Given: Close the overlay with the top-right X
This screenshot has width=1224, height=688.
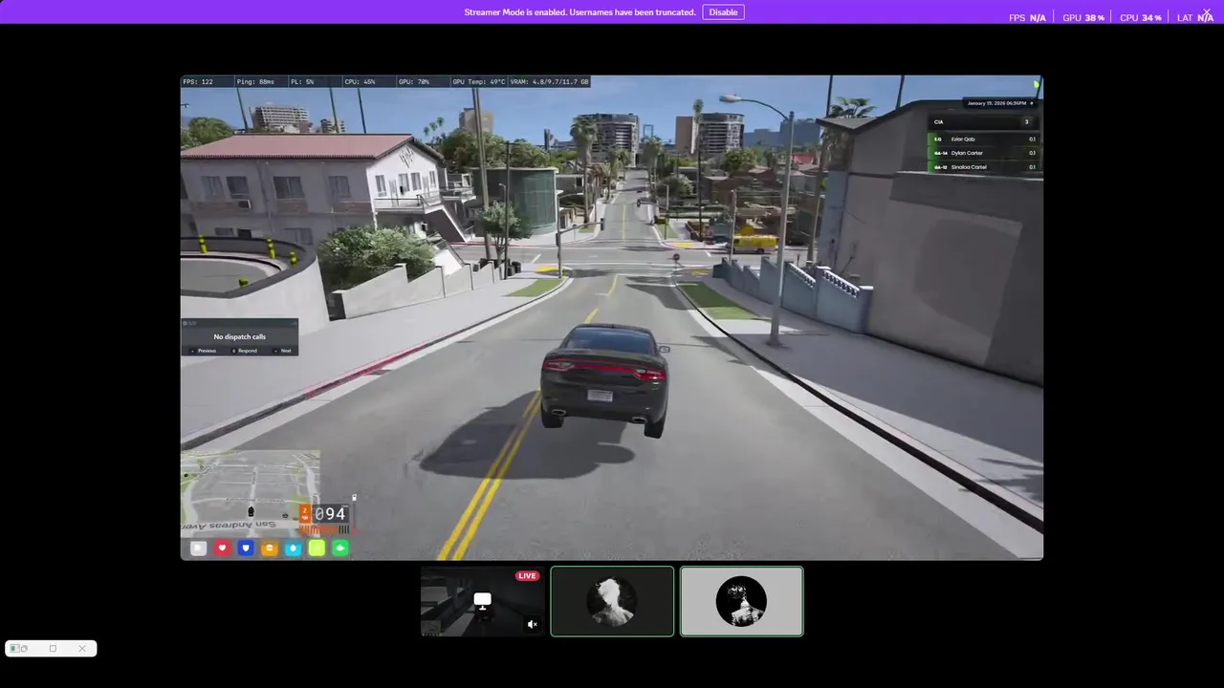Looking at the screenshot, I should [1207, 12].
